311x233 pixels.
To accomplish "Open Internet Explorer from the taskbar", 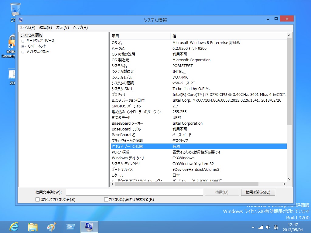I will click(14, 227).
